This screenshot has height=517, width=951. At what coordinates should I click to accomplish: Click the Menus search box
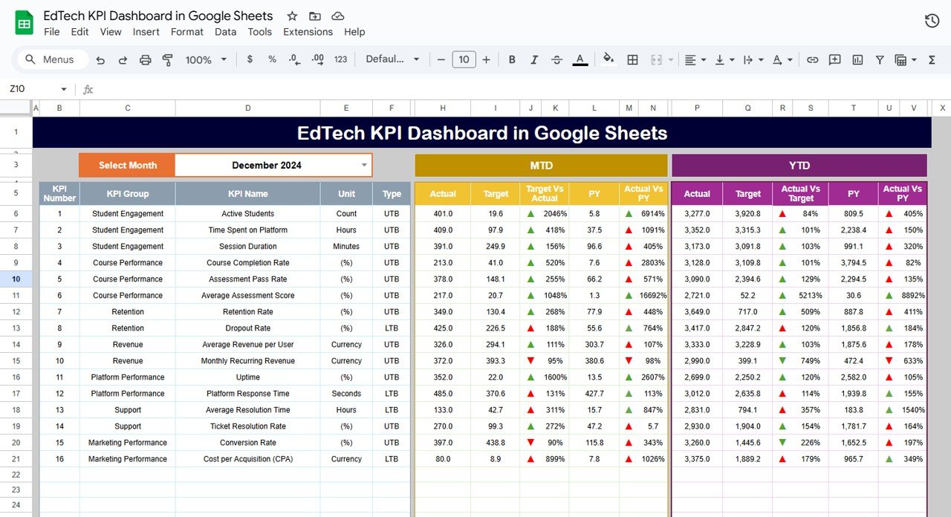click(x=52, y=59)
